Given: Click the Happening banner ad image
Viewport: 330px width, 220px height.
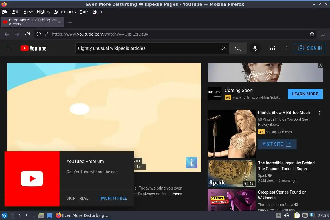Looking at the screenshot, I should point(265,72).
